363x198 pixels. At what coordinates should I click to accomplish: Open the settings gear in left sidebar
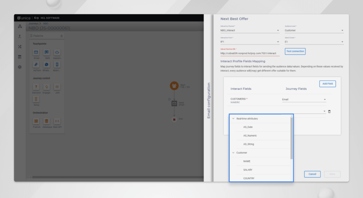click(20, 67)
